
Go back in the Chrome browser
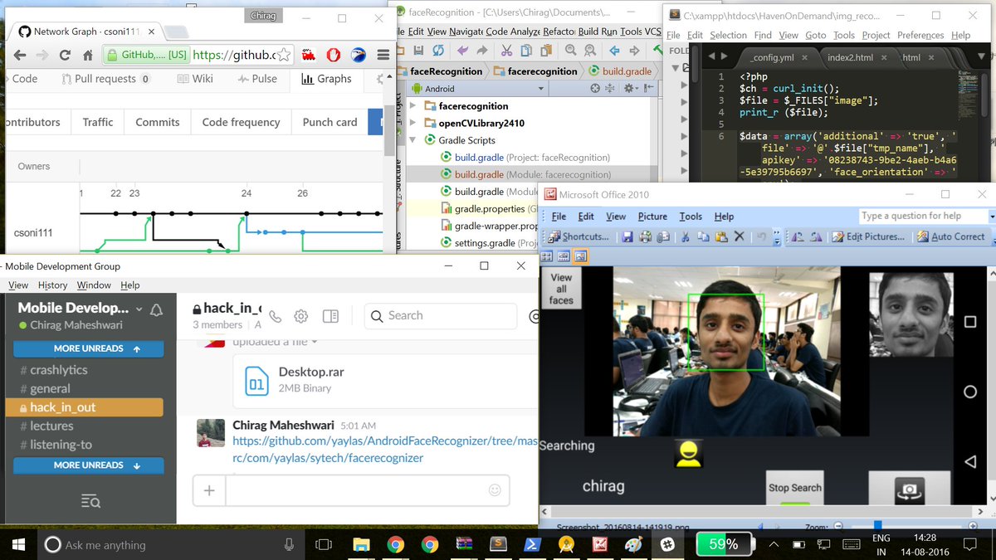click(x=20, y=56)
